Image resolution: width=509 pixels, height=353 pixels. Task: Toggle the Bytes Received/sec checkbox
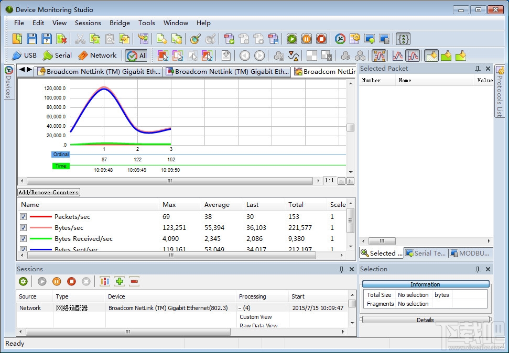point(23,239)
